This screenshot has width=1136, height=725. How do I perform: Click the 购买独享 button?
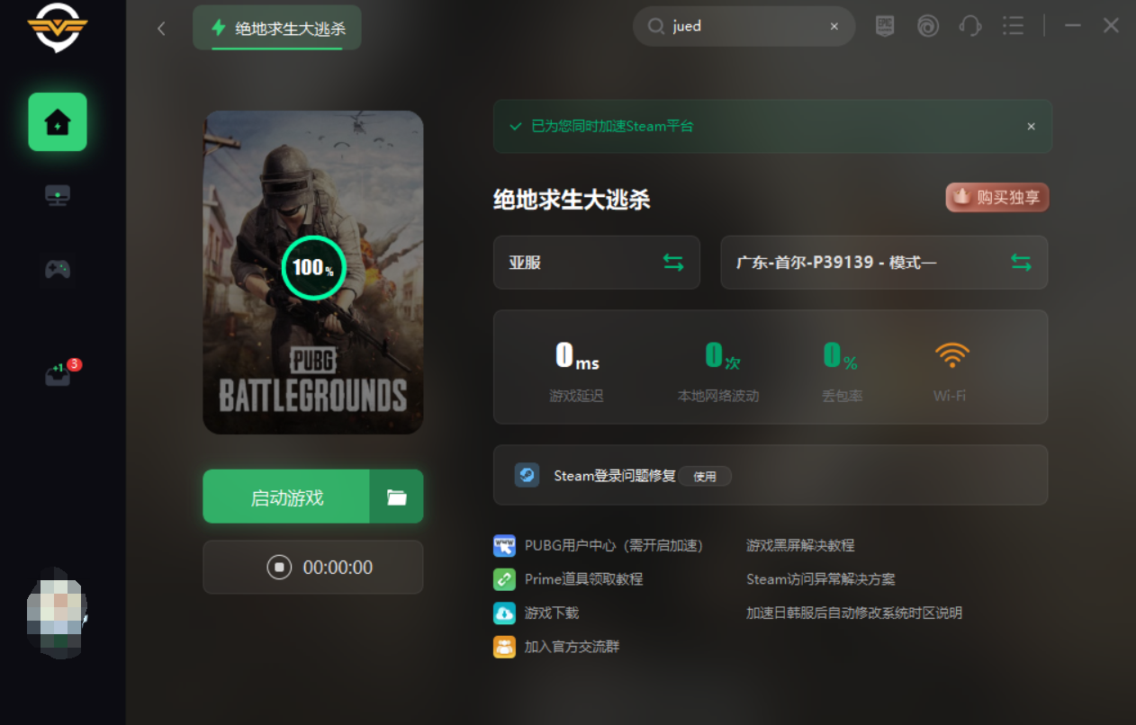coord(997,197)
